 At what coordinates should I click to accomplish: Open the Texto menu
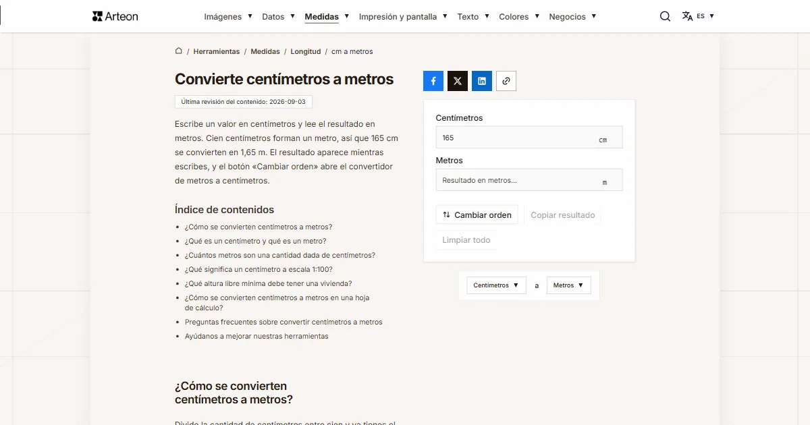(x=473, y=16)
